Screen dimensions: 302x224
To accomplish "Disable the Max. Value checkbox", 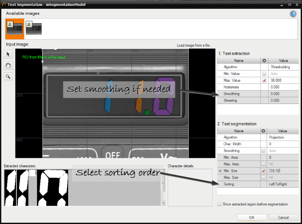I will (x=264, y=80).
